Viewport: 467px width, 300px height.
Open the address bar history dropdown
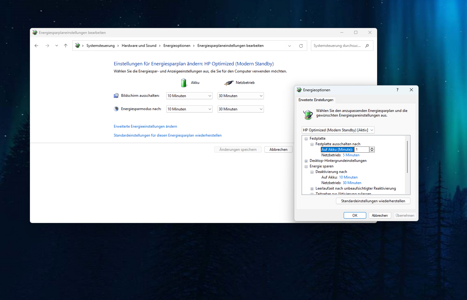click(x=290, y=46)
